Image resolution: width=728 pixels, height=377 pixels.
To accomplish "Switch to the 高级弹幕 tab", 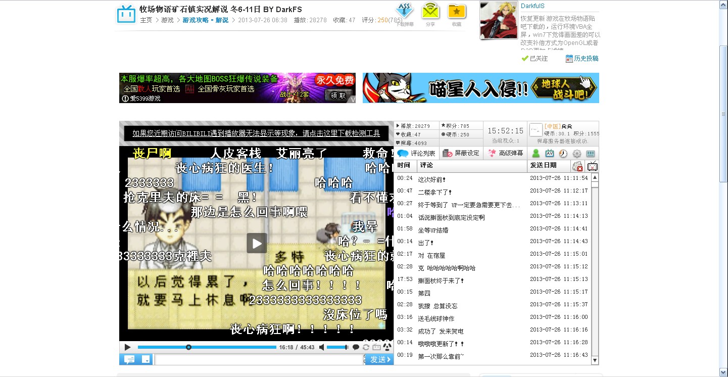I will pyautogui.click(x=505, y=153).
